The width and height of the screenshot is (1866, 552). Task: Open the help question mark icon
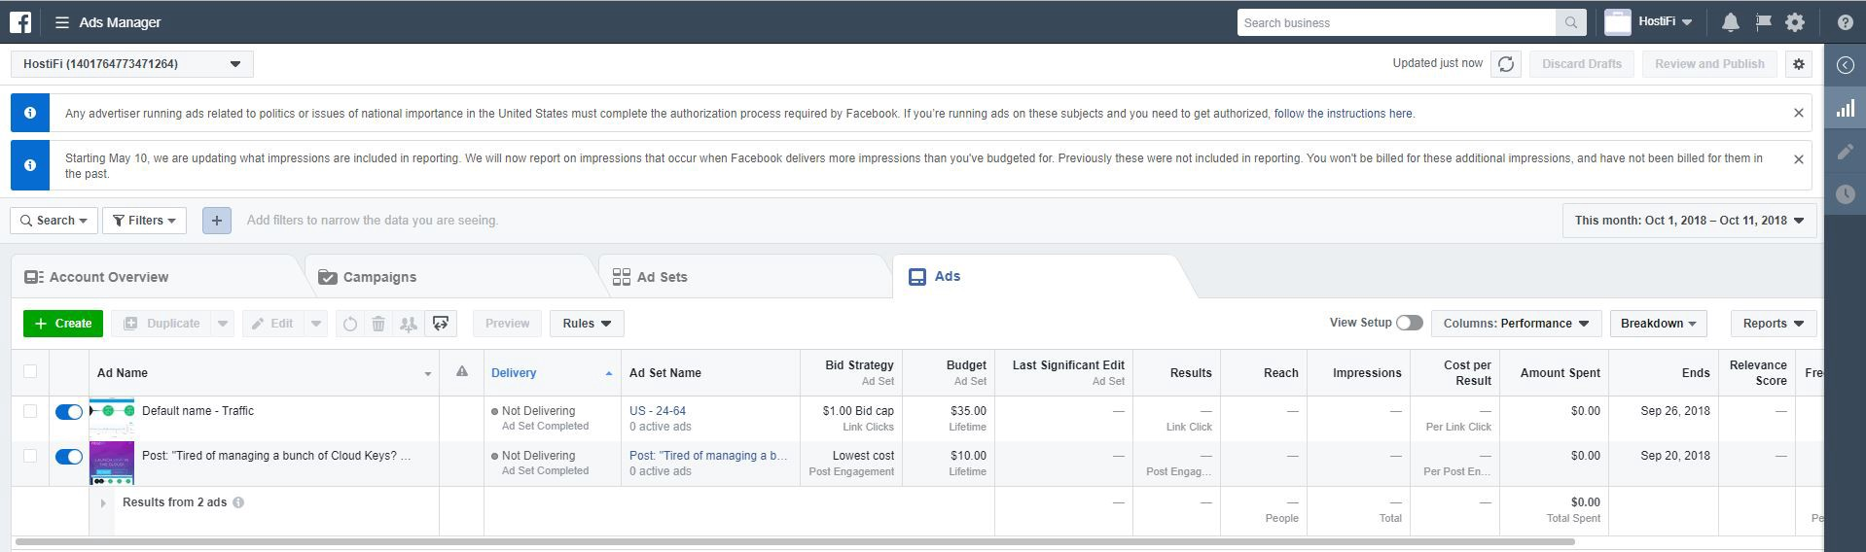pyautogui.click(x=1845, y=22)
